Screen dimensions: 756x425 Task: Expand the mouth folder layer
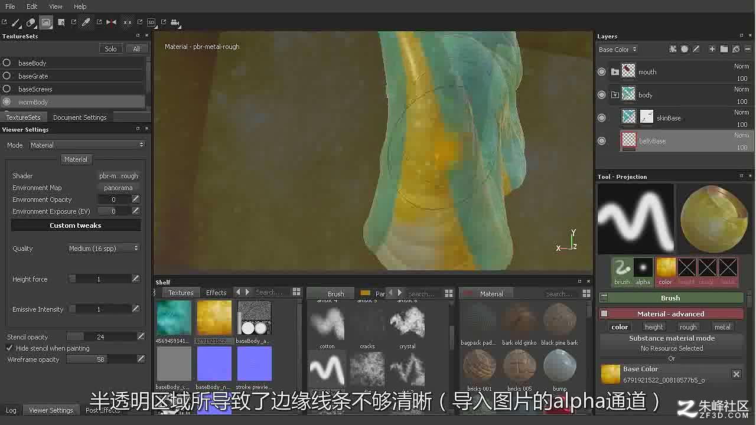tap(615, 72)
